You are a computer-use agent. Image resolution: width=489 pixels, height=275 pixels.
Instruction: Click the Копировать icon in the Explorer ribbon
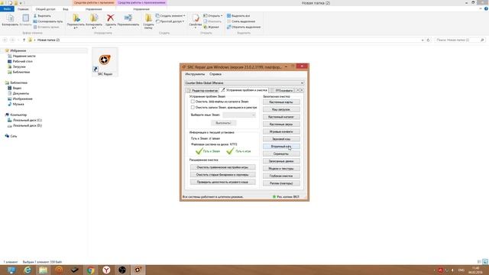[x=10, y=20]
